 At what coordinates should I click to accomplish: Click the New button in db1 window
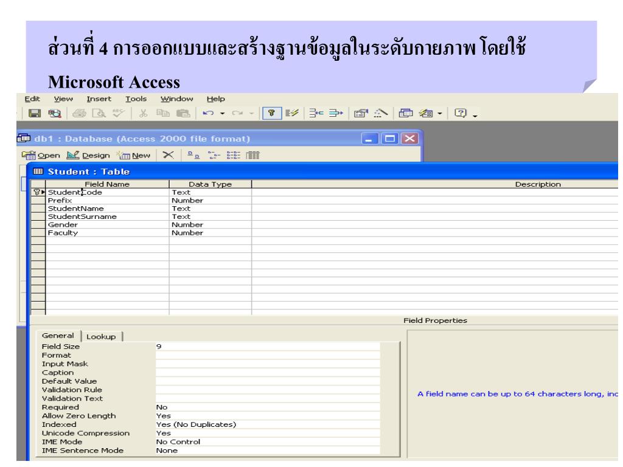[x=134, y=155]
